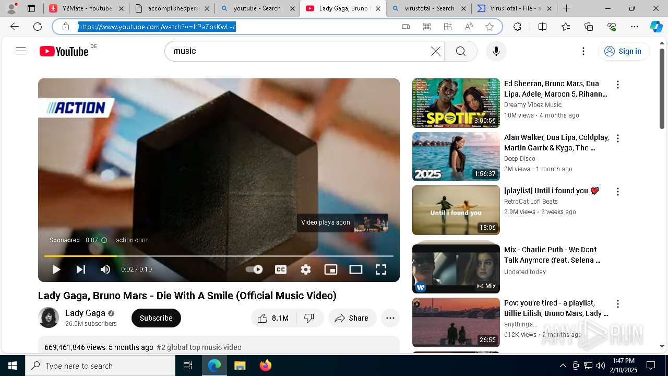This screenshot has height=376, width=668.
Task: Click the Share button
Action: pyautogui.click(x=352, y=318)
